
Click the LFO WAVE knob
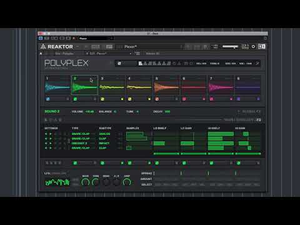pyautogui.click(x=86, y=182)
